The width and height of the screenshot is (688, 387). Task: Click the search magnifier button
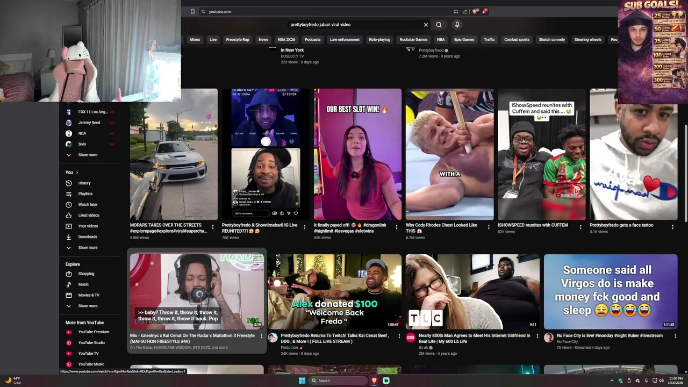pos(439,25)
